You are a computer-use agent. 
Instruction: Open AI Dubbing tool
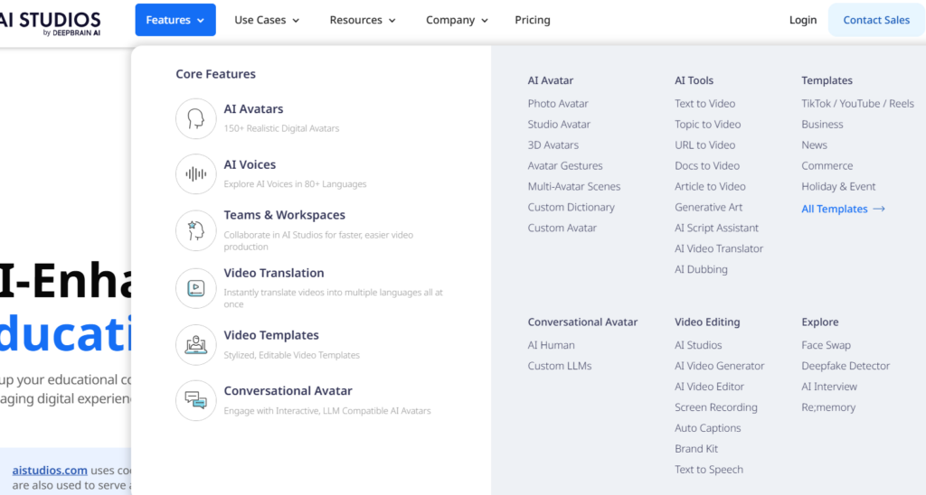(x=701, y=269)
